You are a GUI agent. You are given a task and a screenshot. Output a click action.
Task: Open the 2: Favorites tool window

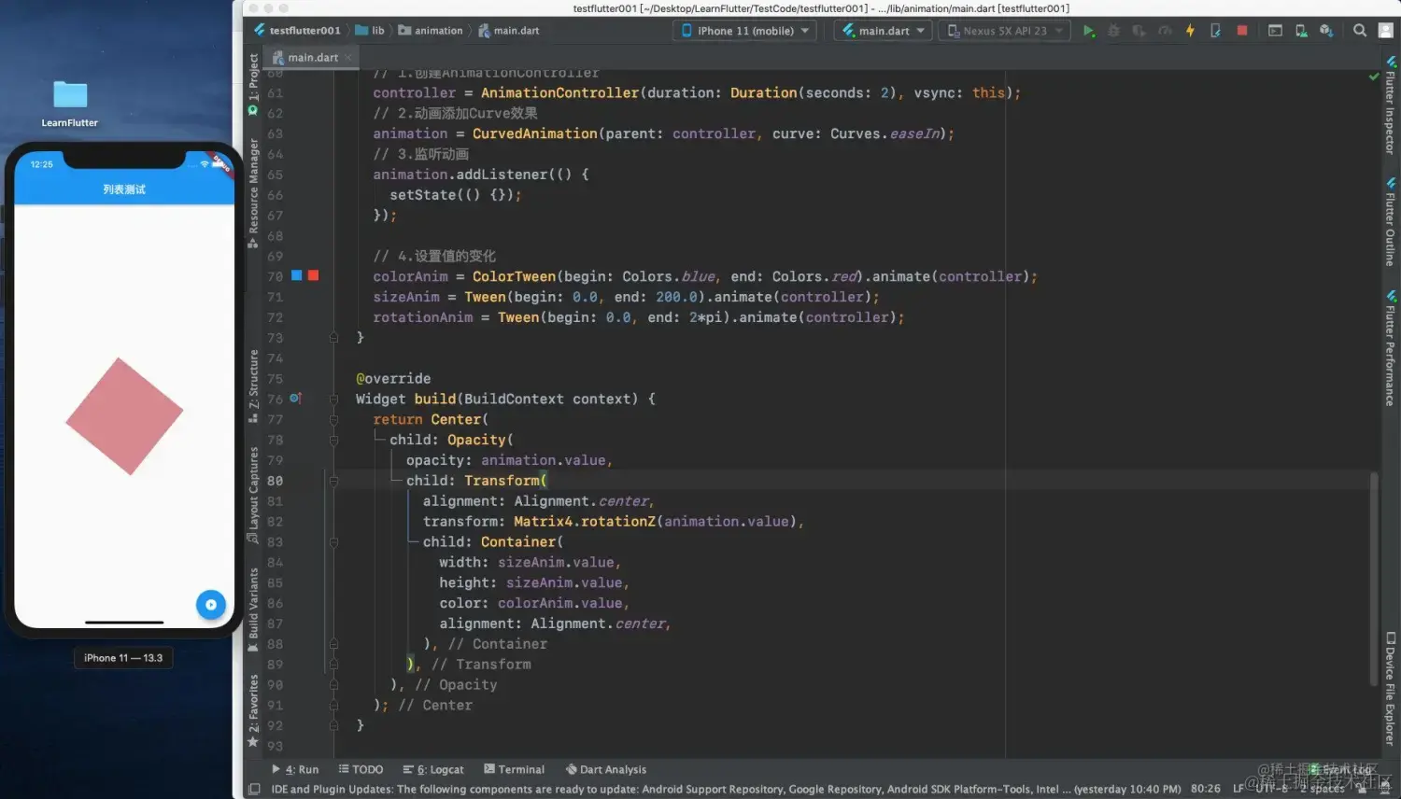tap(253, 710)
